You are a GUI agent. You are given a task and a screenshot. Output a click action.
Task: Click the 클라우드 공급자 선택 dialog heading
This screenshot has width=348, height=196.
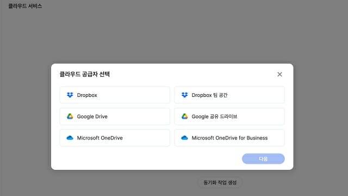tap(85, 74)
